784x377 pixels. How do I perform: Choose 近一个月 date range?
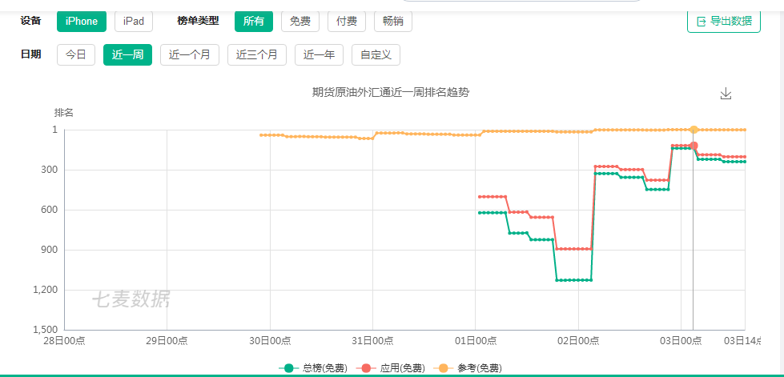190,54
